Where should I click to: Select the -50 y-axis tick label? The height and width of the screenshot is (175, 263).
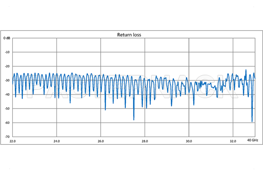pyautogui.click(x=7, y=108)
